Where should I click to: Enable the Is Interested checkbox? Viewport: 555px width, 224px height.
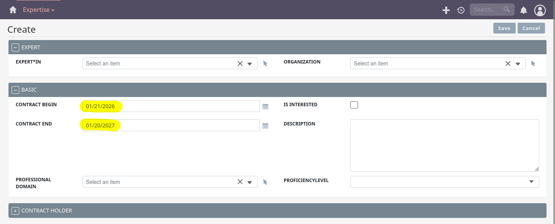tap(354, 105)
